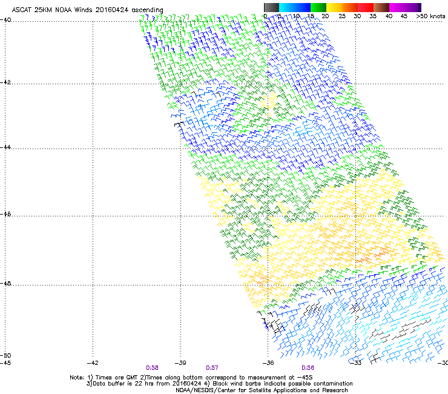The width and height of the screenshot is (448, 394).
Task: Select the yellow 20-25 knots legend swatch
Action: click(x=334, y=7)
